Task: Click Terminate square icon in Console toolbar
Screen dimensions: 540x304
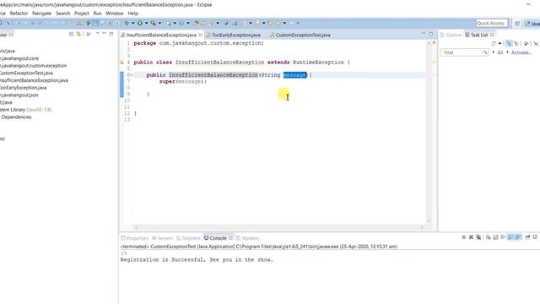Action: point(463,237)
